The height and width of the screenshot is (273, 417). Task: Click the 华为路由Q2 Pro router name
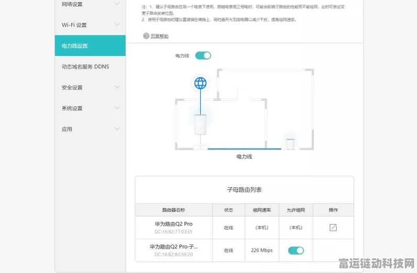[x=173, y=224]
